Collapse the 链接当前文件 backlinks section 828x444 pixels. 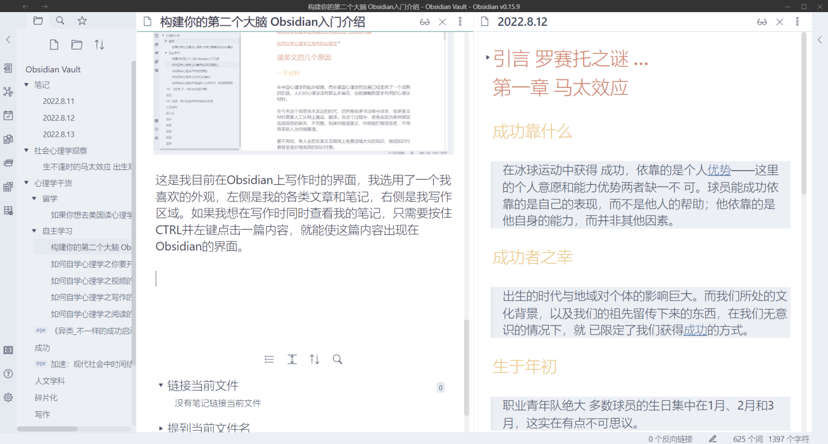coord(161,385)
